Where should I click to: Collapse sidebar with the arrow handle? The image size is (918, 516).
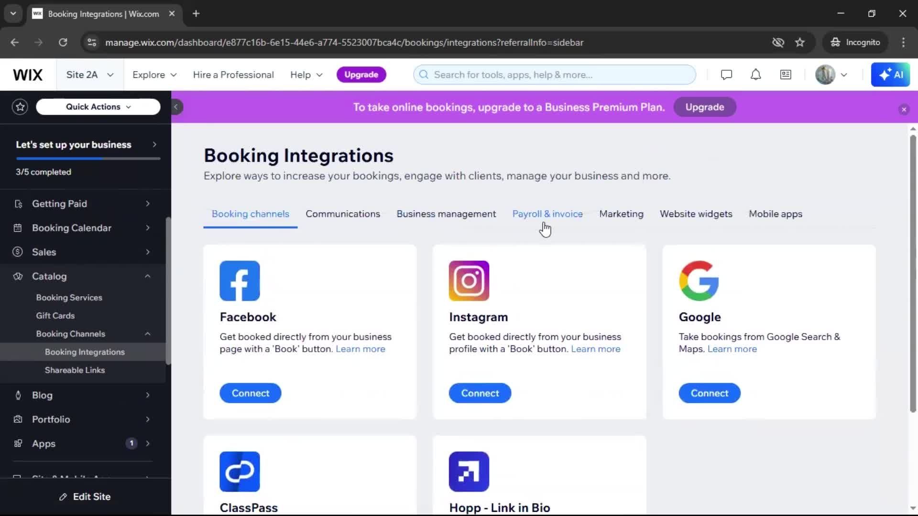(176, 107)
